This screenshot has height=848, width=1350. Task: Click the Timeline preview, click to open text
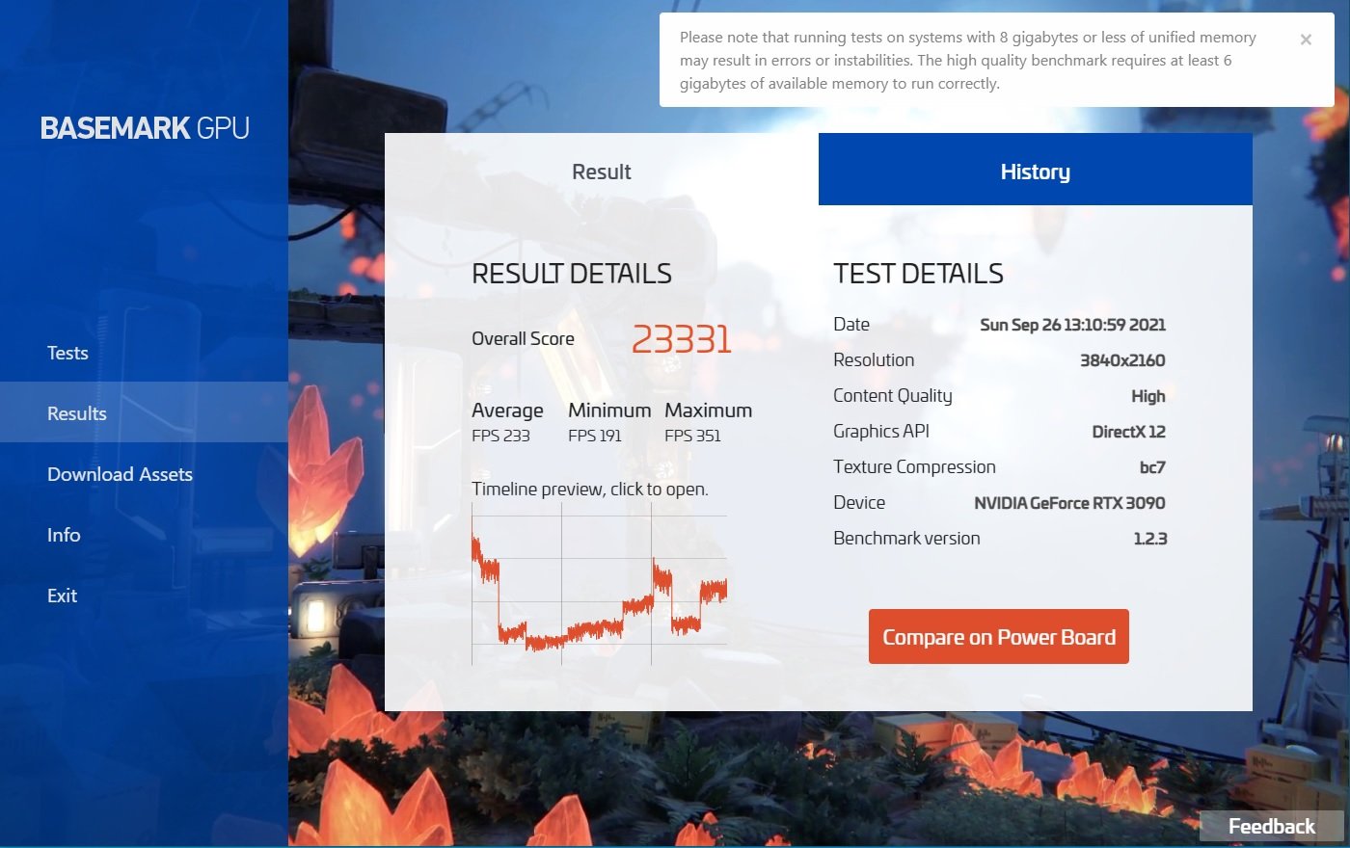click(x=590, y=489)
